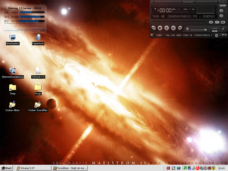Toggle the Winamp playlist with PL button
This screenshot has height=171, width=228.
coord(217,22)
